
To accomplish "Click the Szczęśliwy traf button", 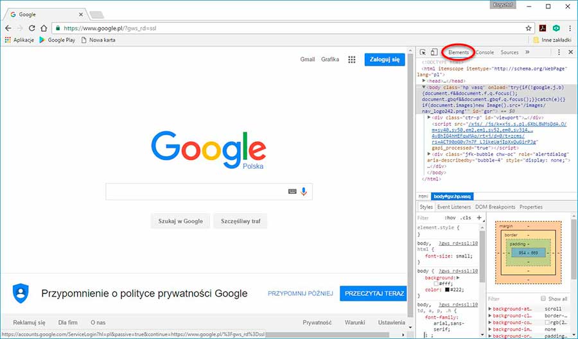I will (240, 221).
